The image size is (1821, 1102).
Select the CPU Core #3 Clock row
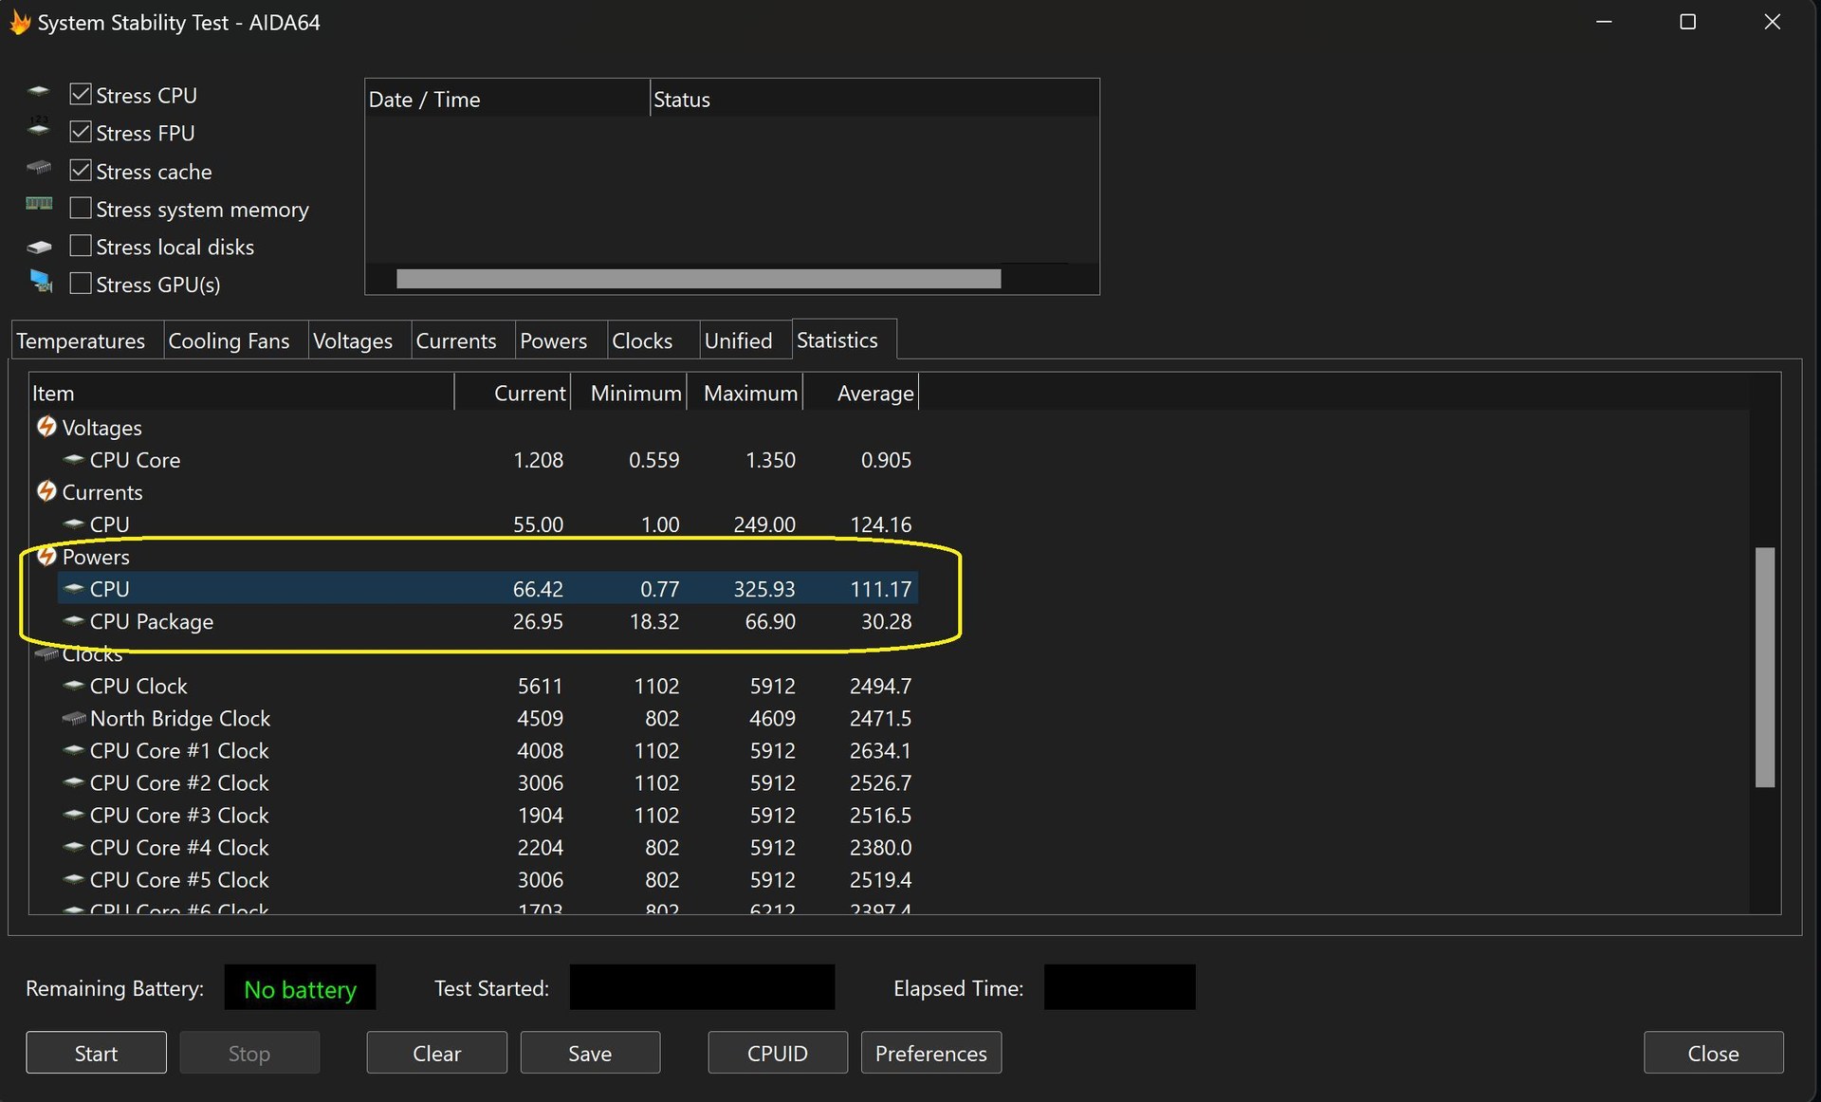click(179, 816)
